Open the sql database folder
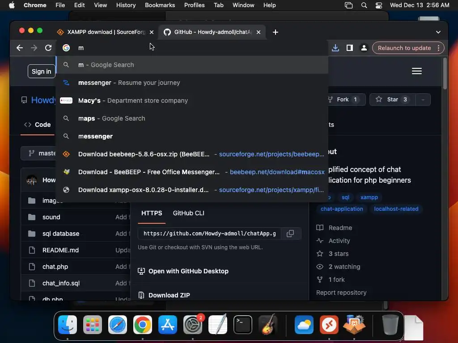 61,234
